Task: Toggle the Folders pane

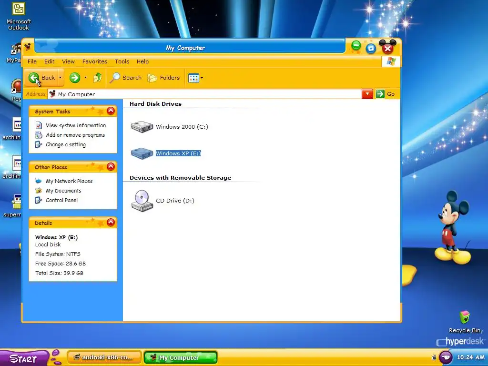Action: (x=164, y=78)
